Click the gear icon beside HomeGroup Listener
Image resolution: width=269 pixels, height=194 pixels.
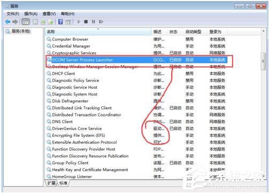[49, 176]
